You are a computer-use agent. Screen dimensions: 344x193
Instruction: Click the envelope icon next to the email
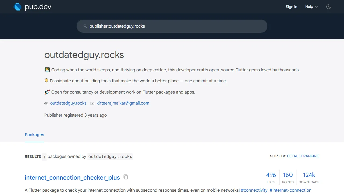(92, 103)
